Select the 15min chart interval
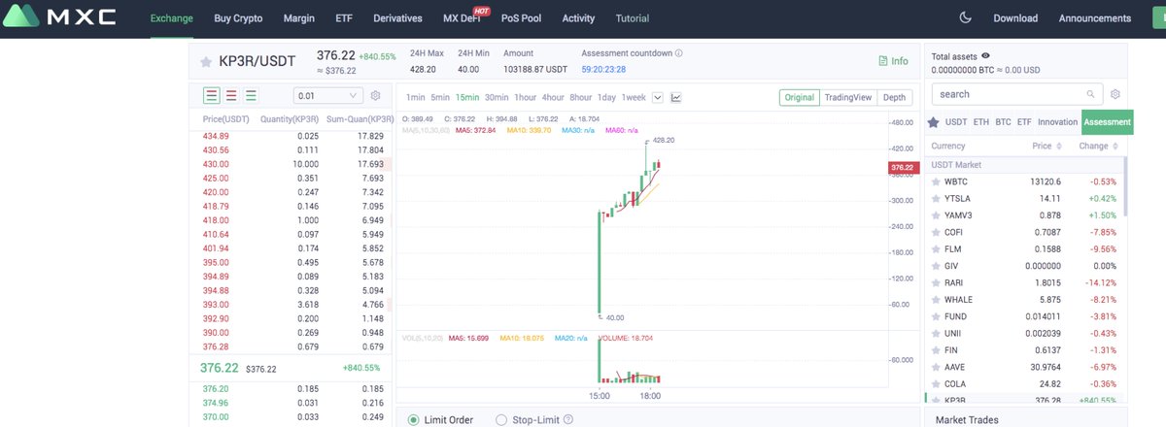The height and width of the screenshot is (427, 1166). (x=467, y=97)
